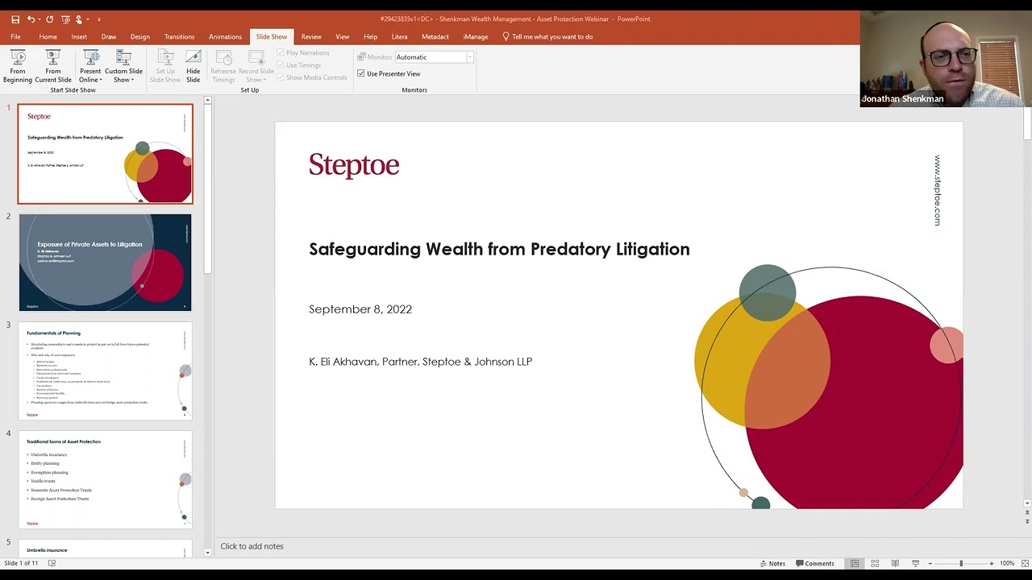1032x580 pixels.
Task: Click spell check icon in status bar
Action: click(x=52, y=563)
